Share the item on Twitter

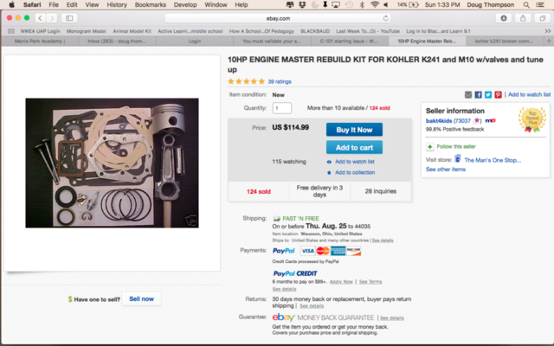pos(487,94)
